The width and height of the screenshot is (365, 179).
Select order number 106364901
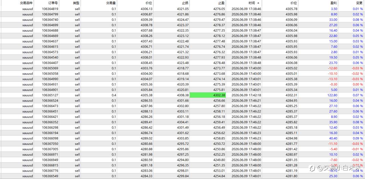(x=50, y=90)
